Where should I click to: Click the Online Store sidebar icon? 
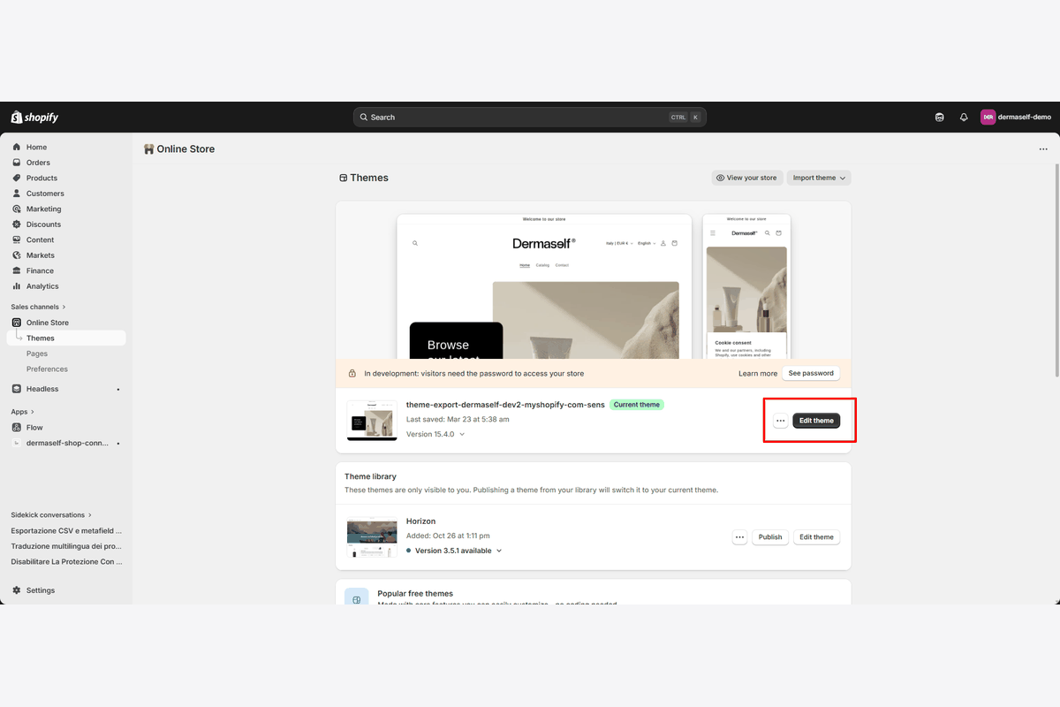pos(17,323)
